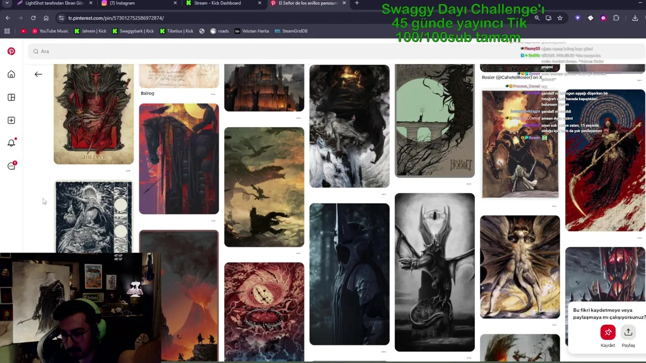This screenshot has width=646, height=363.
Task: Open the Pinterest logo home link
Action: (11, 51)
